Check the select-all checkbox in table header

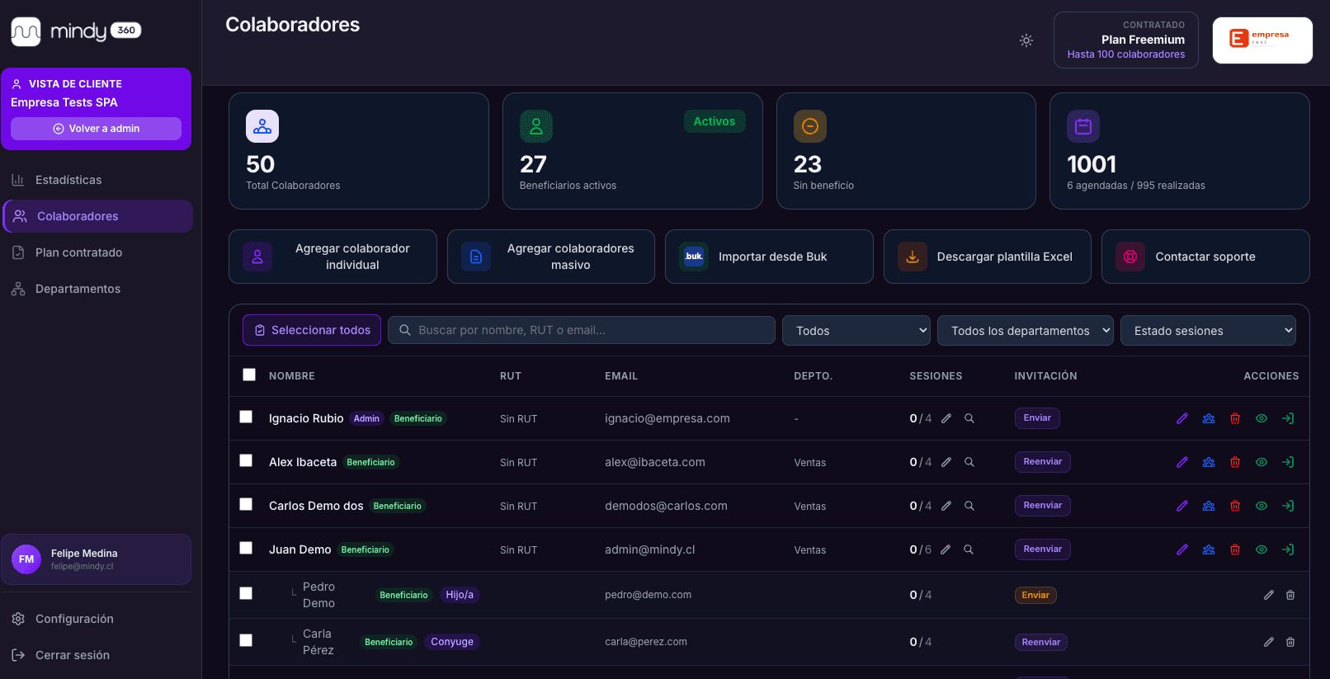click(x=249, y=375)
